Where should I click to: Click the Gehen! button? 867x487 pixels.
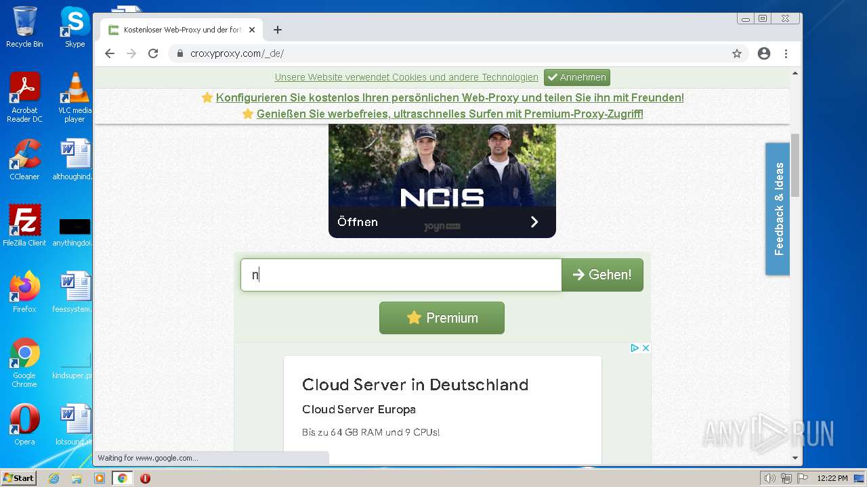(602, 275)
